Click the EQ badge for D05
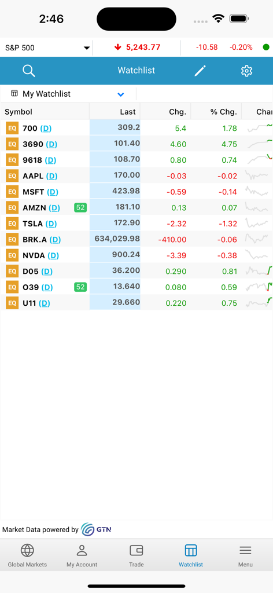The image size is (273, 593). (x=12, y=271)
